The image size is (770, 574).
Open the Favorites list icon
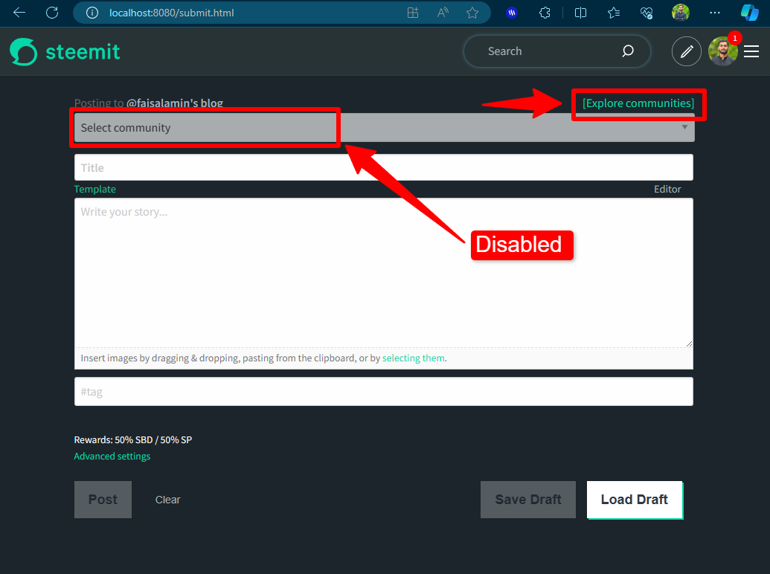click(x=613, y=13)
